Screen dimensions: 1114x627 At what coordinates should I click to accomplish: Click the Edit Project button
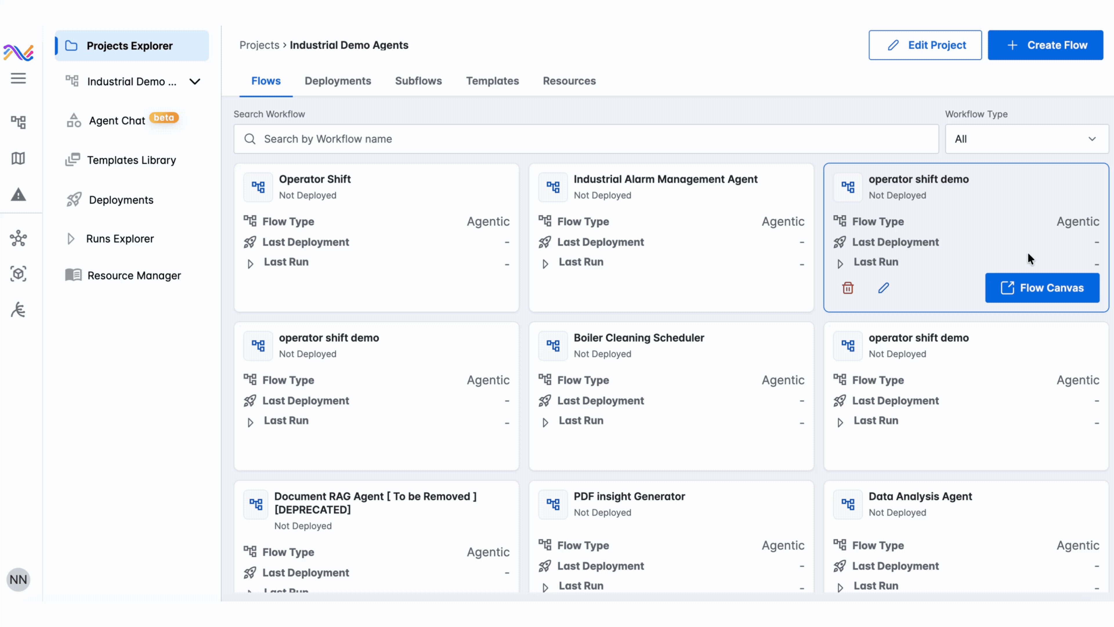point(925,45)
